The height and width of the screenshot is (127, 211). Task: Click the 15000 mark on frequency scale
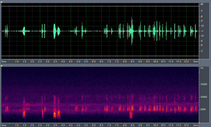pyautogui.click(x=204, y=84)
